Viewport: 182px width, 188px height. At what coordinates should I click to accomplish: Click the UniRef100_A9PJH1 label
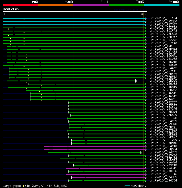tap(163, 46)
